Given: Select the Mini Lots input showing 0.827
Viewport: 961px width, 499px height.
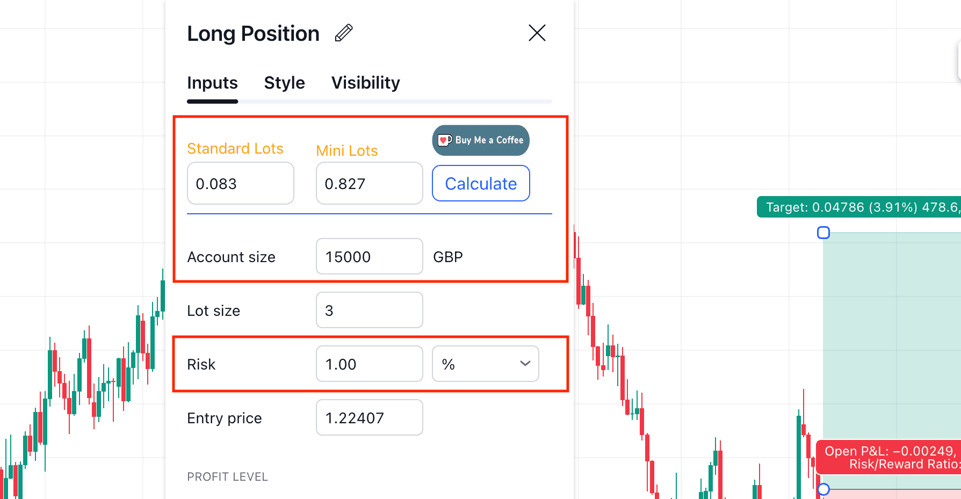Looking at the screenshot, I should pos(369,183).
